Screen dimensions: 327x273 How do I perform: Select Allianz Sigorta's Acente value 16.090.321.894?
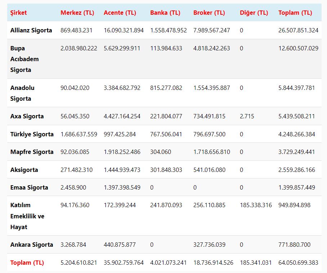(124, 30)
